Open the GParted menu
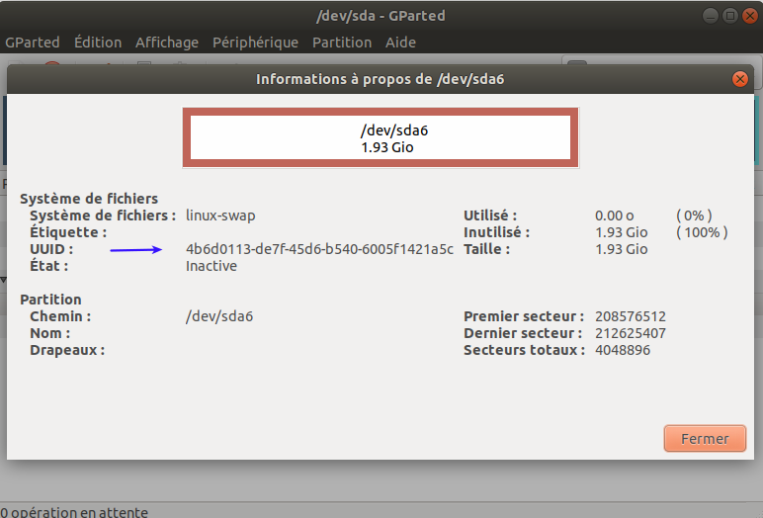The height and width of the screenshot is (518, 763). [33, 43]
